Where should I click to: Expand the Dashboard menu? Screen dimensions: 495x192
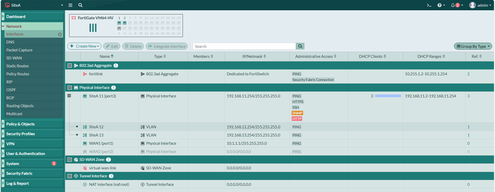point(32,17)
